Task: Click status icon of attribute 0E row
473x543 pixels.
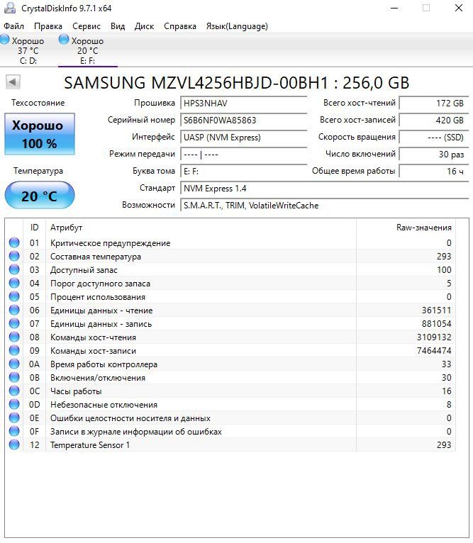Action: (14, 418)
